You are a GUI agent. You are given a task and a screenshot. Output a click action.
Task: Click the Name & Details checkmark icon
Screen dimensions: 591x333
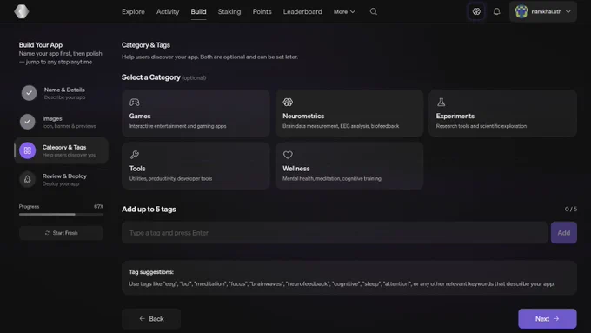click(x=29, y=93)
